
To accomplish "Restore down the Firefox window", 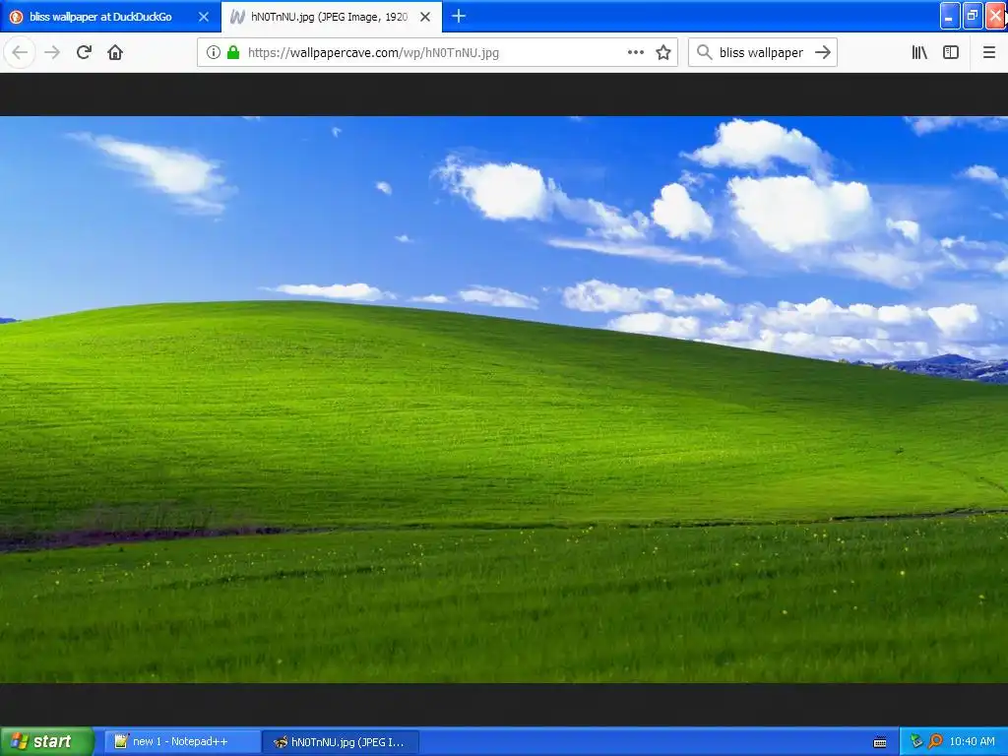I will pyautogui.click(x=972, y=16).
